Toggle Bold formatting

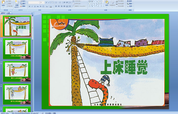click(29, 6)
